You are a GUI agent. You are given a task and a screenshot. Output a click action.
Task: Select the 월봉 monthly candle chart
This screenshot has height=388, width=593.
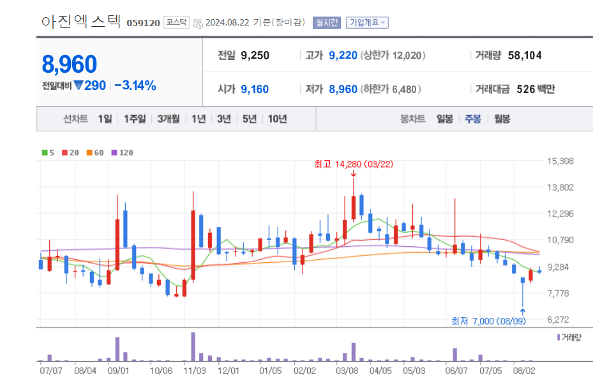[x=502, y=119]
